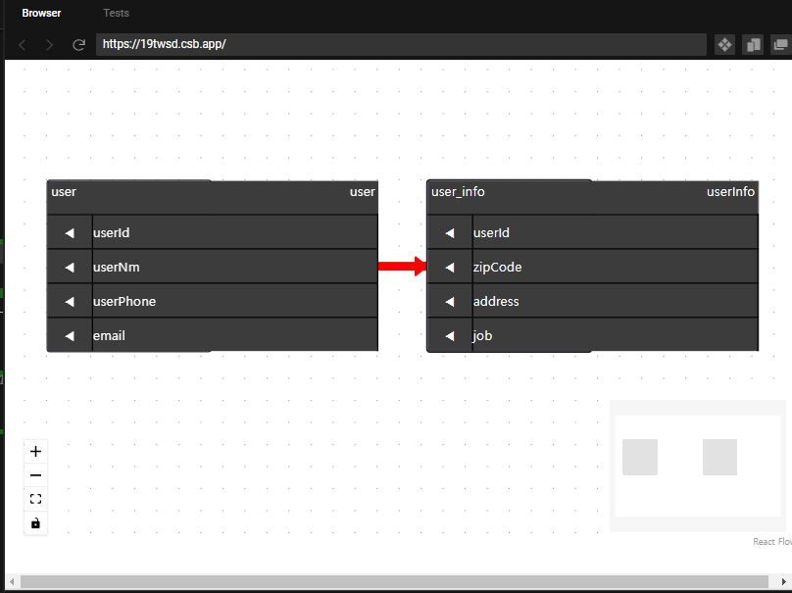Screen dimensions: 792x593
Task: Click the handle beside zipCode in user_info
Action: (x=450, y=266)
